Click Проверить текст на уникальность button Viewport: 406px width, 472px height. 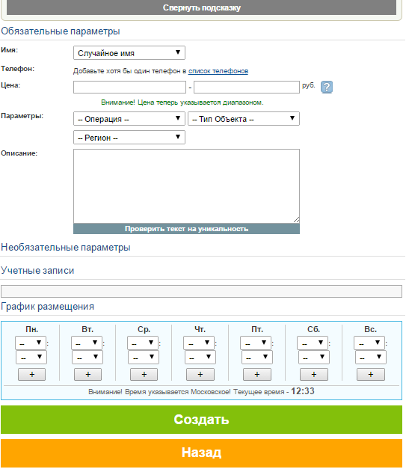click(186, 229)
